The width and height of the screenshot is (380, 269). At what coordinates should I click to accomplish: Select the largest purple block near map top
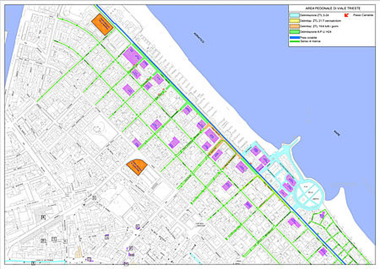click(x=133, y=56)
